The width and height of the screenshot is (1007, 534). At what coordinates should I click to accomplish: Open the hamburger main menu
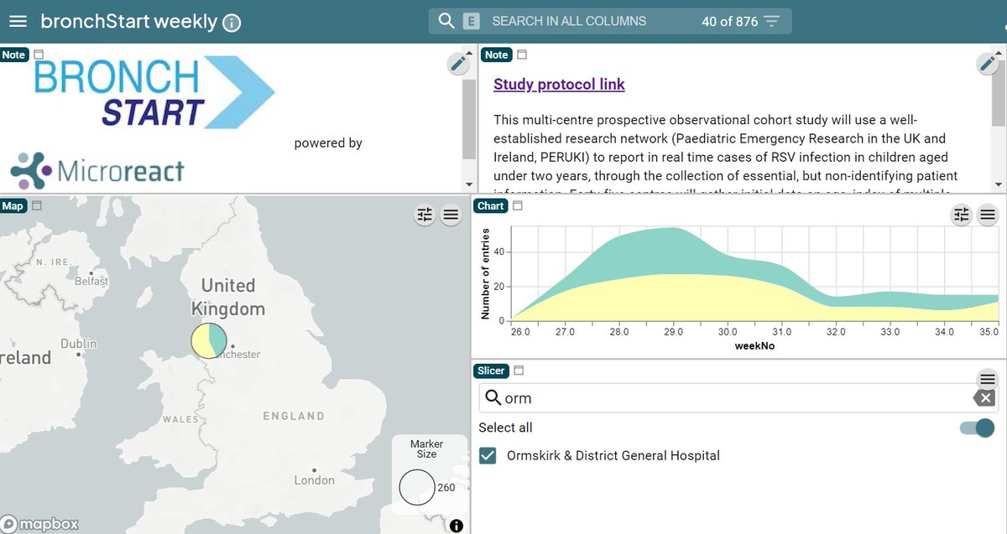pyautogui.click(x=18, y=22)
